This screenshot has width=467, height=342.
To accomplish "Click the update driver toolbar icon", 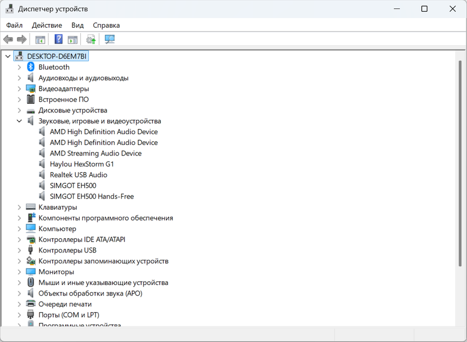I will point(91,39).
